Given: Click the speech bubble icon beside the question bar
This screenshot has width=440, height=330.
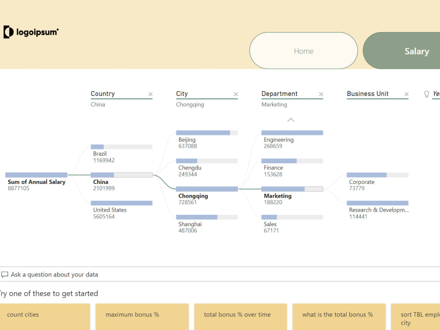Looking at the screenshot, I should (5, 274).
